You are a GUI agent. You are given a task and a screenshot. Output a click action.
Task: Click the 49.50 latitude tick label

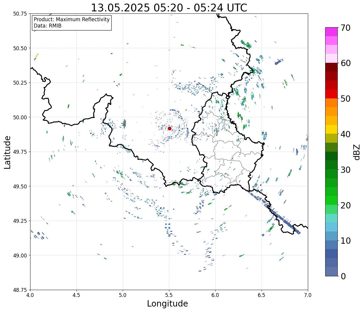20,186
